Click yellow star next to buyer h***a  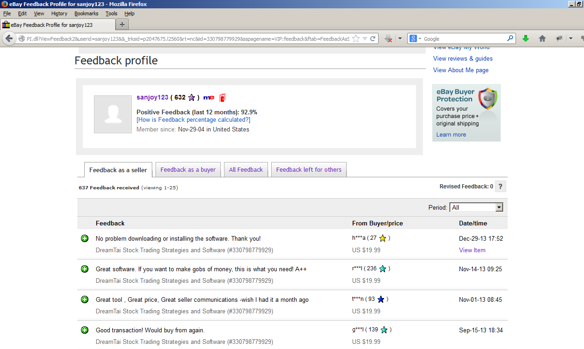pos(383,238)
